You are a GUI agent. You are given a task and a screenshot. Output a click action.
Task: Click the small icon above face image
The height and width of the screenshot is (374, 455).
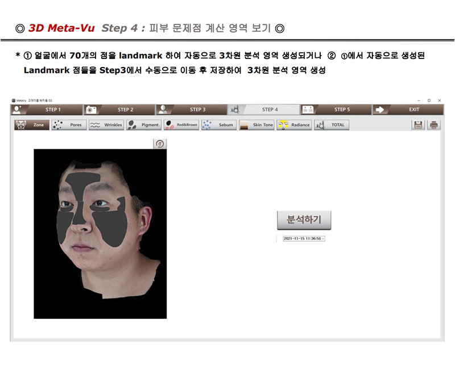pyautogui.click(x=160, y=144)
